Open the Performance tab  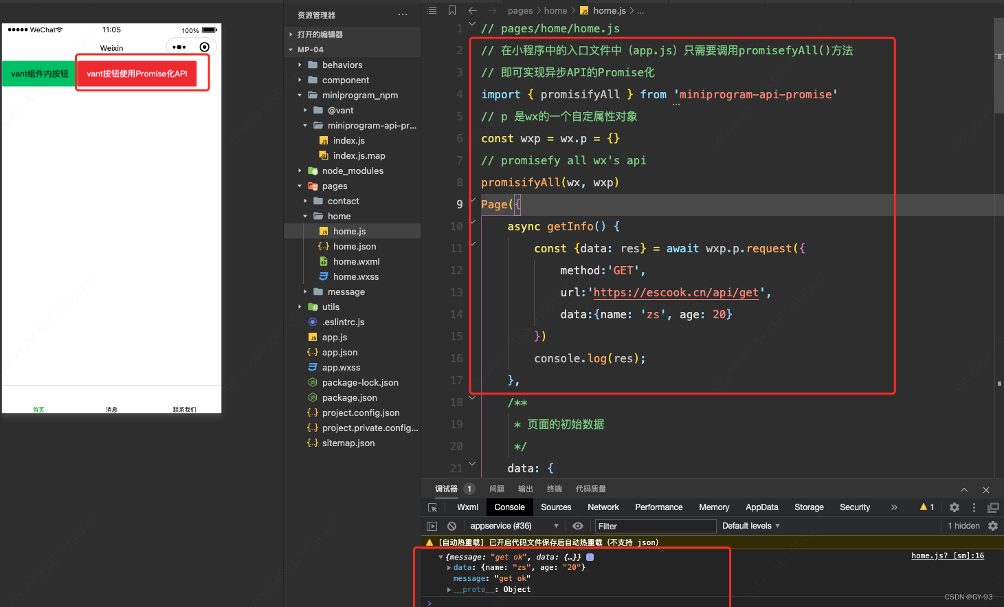click(x=658, y=507)
